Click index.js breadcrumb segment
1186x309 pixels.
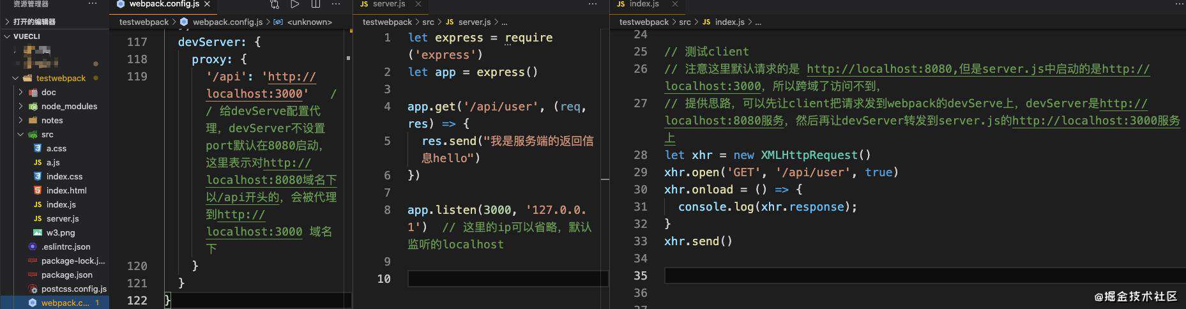click(x=729, y=22)
